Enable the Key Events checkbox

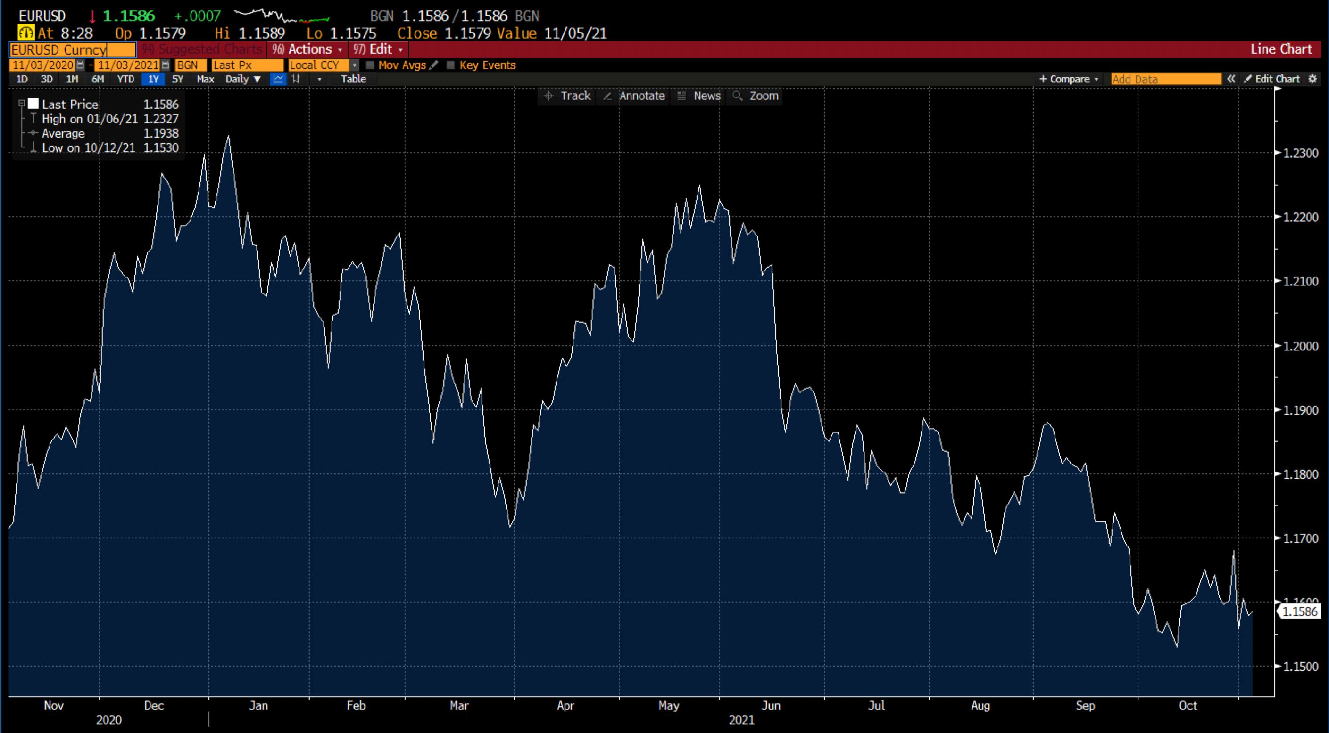click(450, 65)
